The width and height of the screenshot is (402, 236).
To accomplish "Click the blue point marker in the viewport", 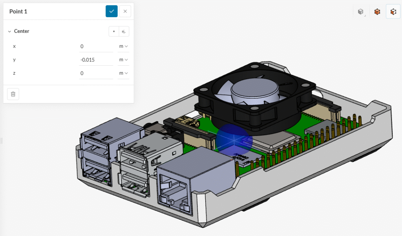I will tap(234, 140).
